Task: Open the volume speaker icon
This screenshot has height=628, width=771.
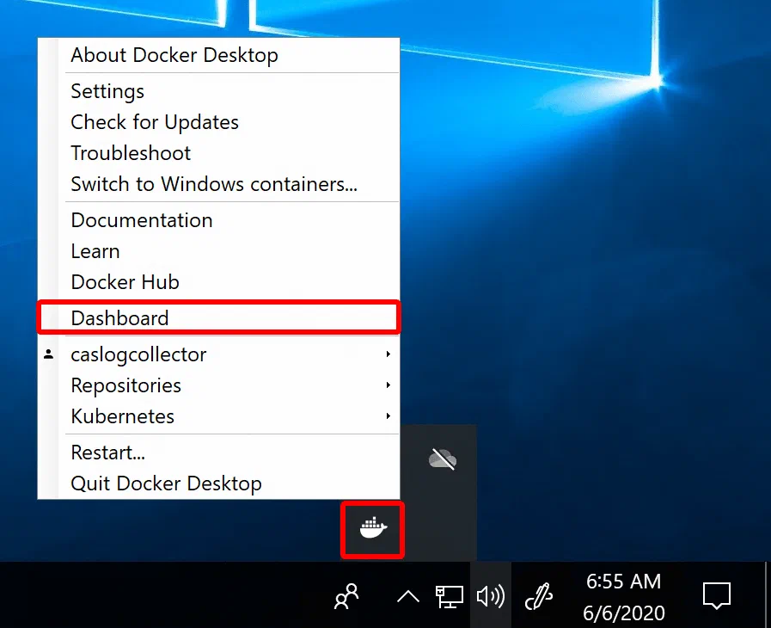Action: (x=491, y=596)
